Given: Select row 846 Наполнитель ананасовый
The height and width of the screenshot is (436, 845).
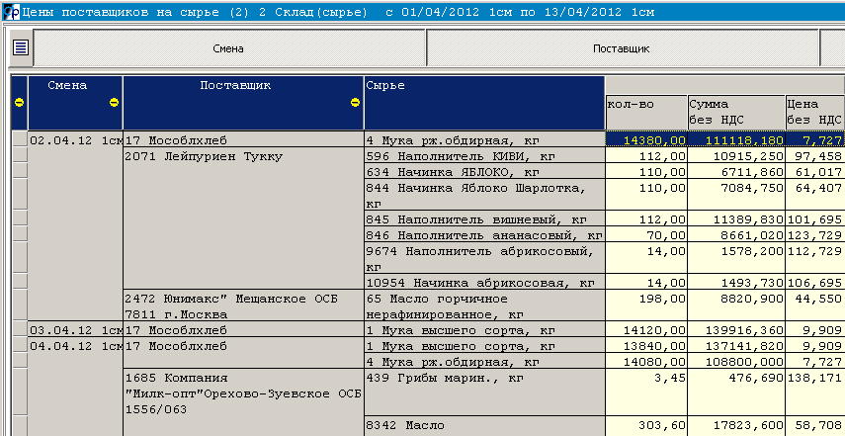Looking at the screenshot, I should (484, 234).
